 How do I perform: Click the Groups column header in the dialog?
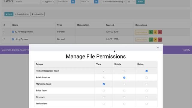pyautogui.click(x=39, y=64)
